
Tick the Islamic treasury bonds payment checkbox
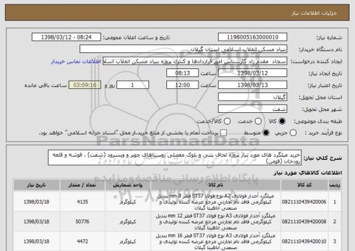pos(224,133)
